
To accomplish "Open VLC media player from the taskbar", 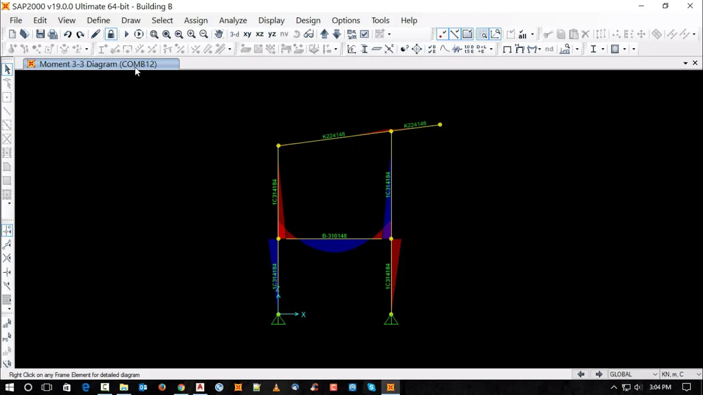I will pyautogui.click(x=276, y=387).
